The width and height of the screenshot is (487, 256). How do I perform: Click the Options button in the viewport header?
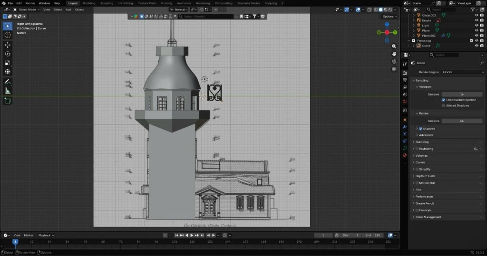point(390,17)
